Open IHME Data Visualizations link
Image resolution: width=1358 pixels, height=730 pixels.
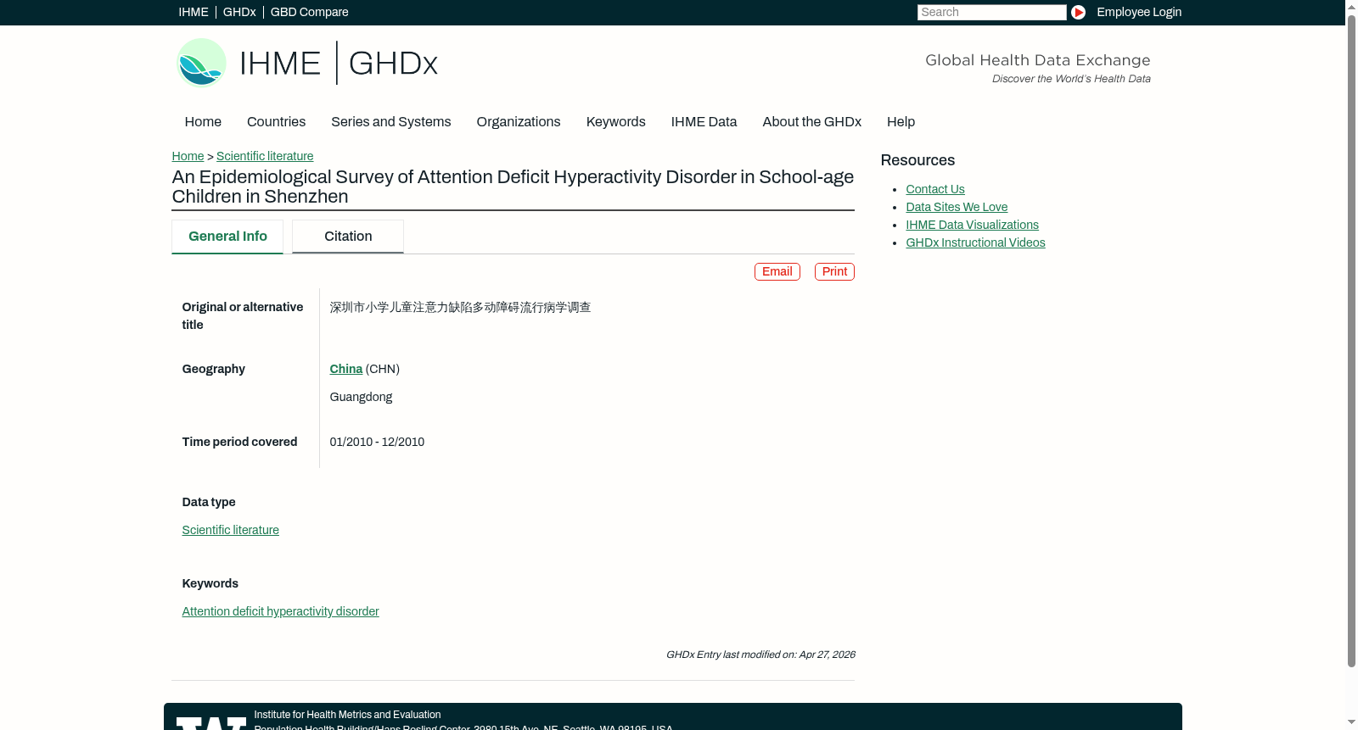(x=972, y=225)
